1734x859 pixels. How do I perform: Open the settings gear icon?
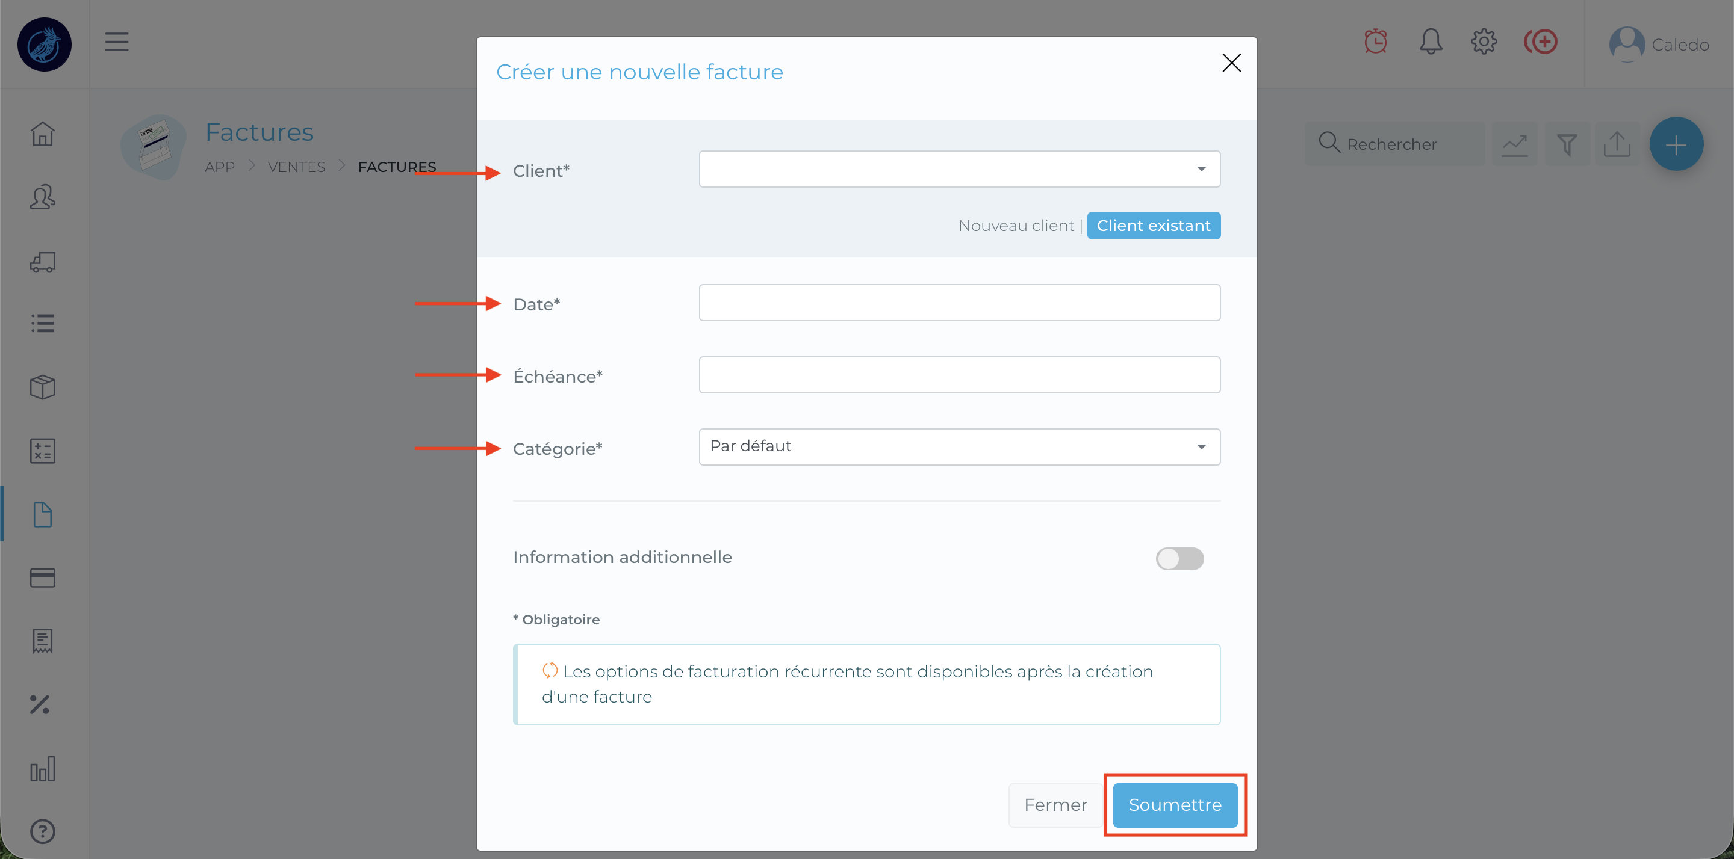coord(1484,42)
